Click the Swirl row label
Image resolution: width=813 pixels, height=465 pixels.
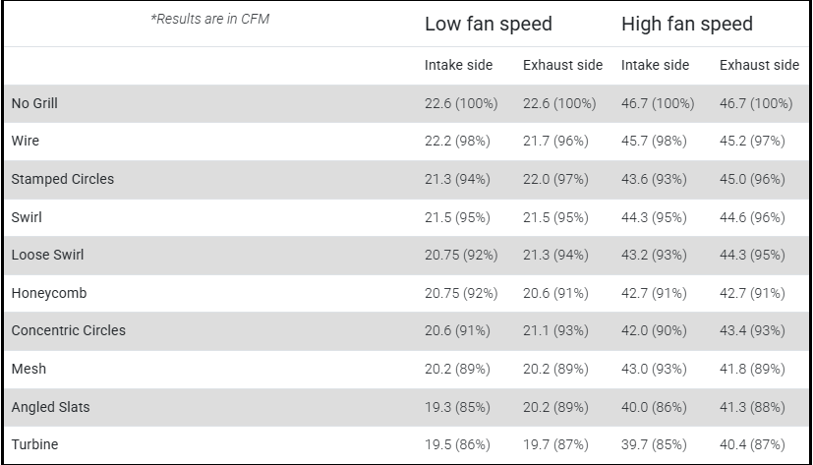click(27, 216)
